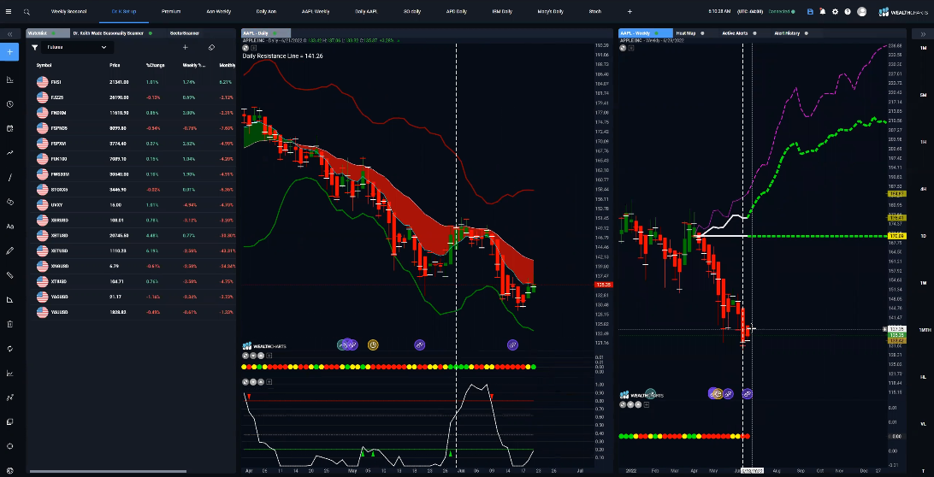Click the trash delete drawings icon

9,324
